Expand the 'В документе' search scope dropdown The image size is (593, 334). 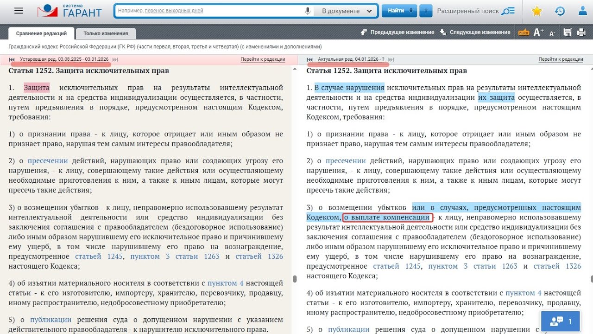click(347, 11)
